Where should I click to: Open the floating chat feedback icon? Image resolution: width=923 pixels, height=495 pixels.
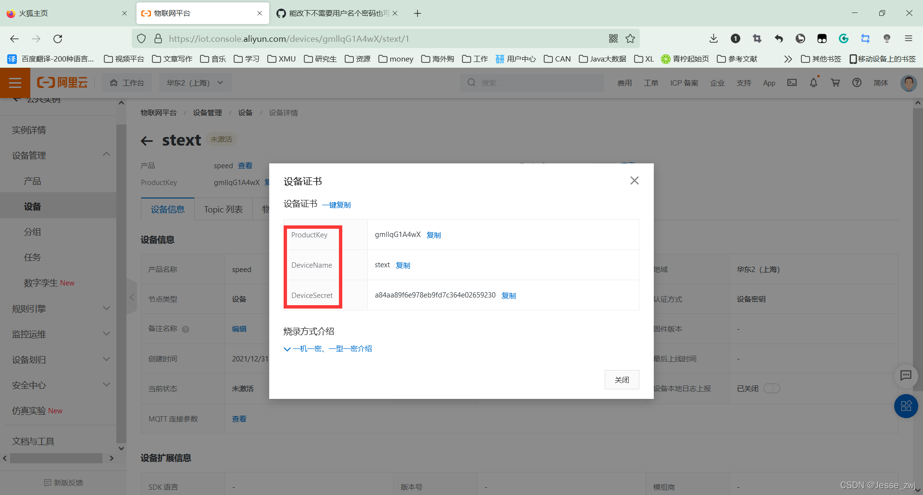click(x=906, y=376)
